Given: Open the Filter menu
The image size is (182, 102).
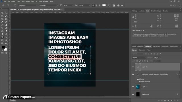Looking at the screenshot, I should tap(32, 1).
